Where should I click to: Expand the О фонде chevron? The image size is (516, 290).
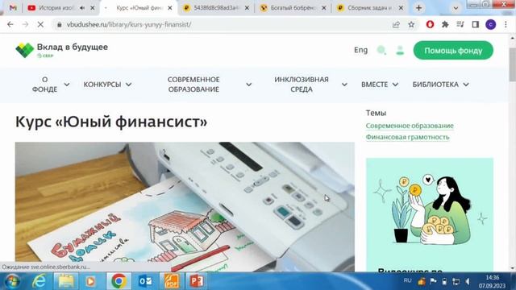(x=67, y=85)
